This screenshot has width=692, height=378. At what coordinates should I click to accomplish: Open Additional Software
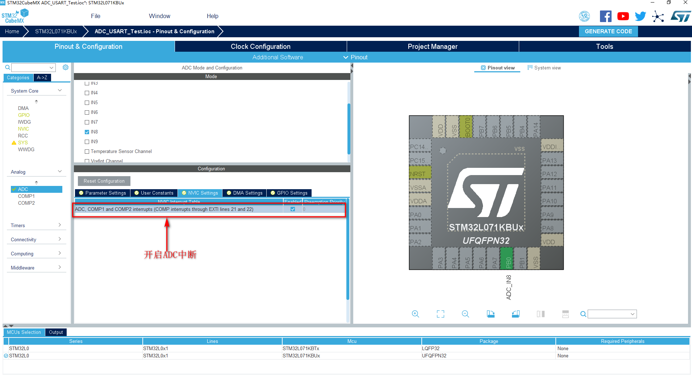[278, 57]
